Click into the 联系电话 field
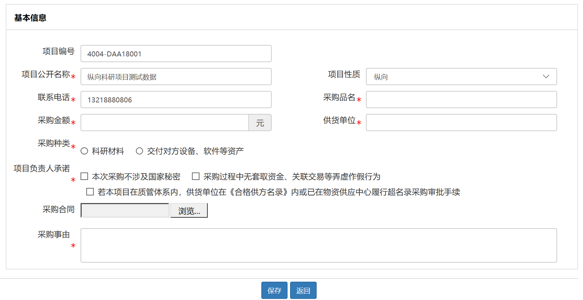The width and height of the screenshot is (583, 300). tap(176, 100)
